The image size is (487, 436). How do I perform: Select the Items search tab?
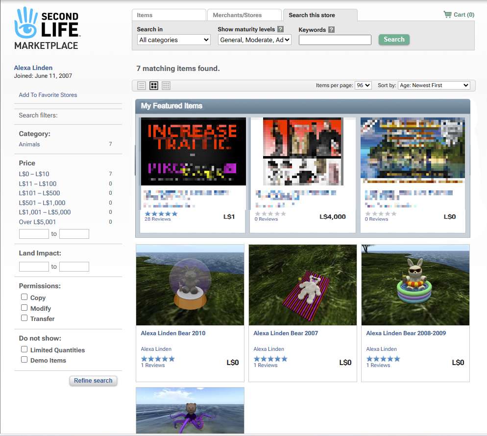(x=169, y=15)
